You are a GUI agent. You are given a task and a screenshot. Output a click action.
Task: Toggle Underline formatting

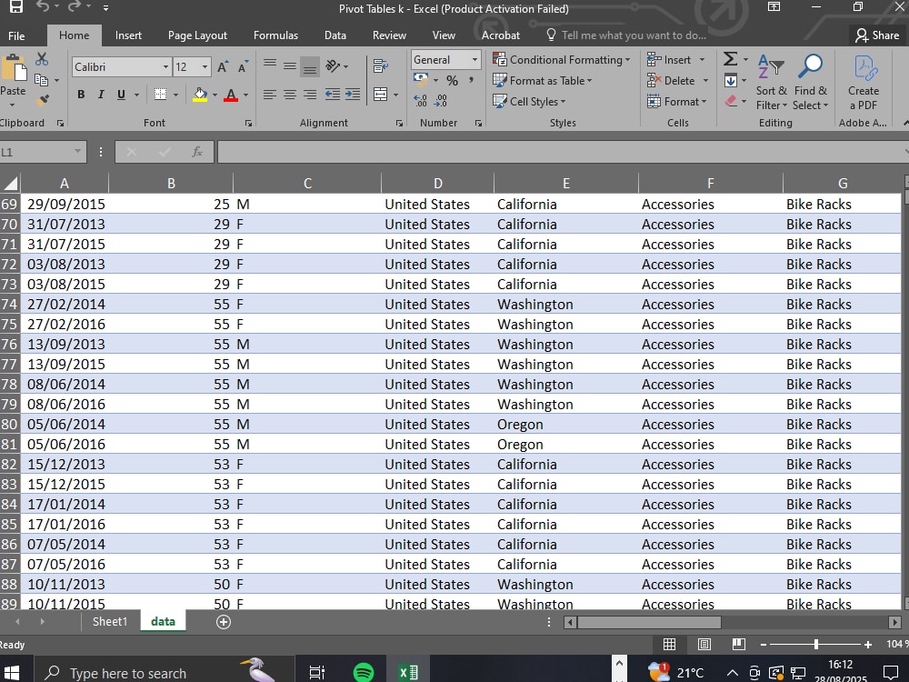click(121, 95)
